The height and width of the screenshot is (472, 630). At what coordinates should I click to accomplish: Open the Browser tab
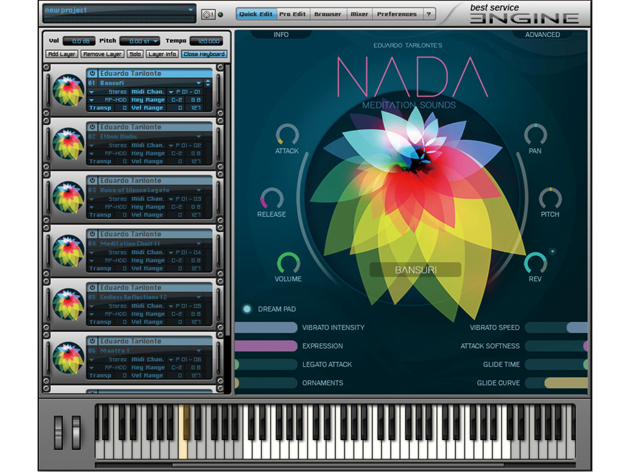coord(328,14)
